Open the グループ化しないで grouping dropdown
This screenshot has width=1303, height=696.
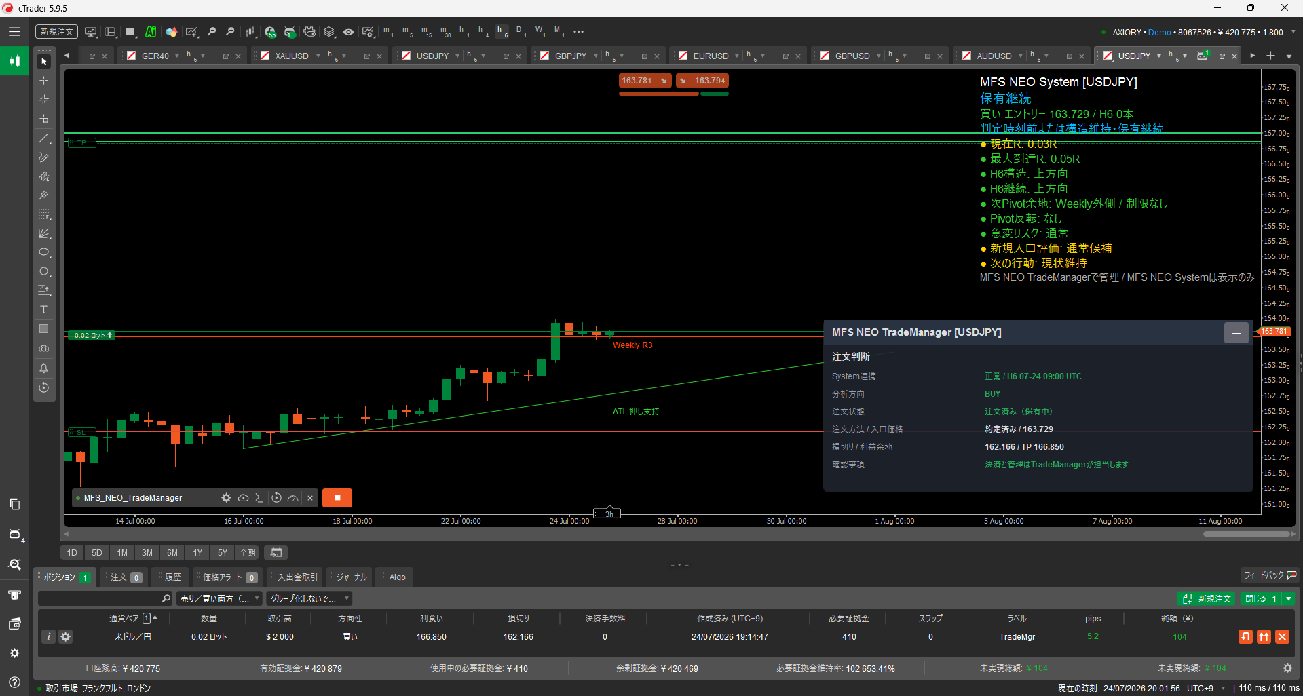coord(309,598)
